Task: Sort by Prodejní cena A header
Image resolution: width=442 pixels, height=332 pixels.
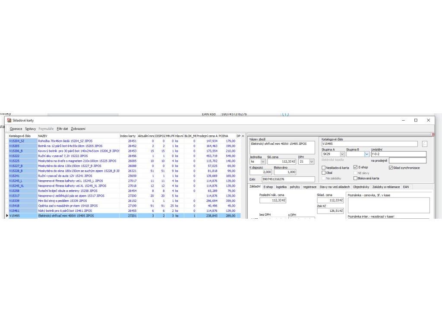Action: coord(207,136)
